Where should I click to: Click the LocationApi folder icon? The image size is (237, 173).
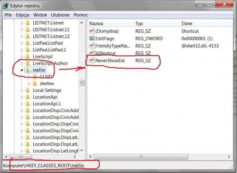point(28,97)
